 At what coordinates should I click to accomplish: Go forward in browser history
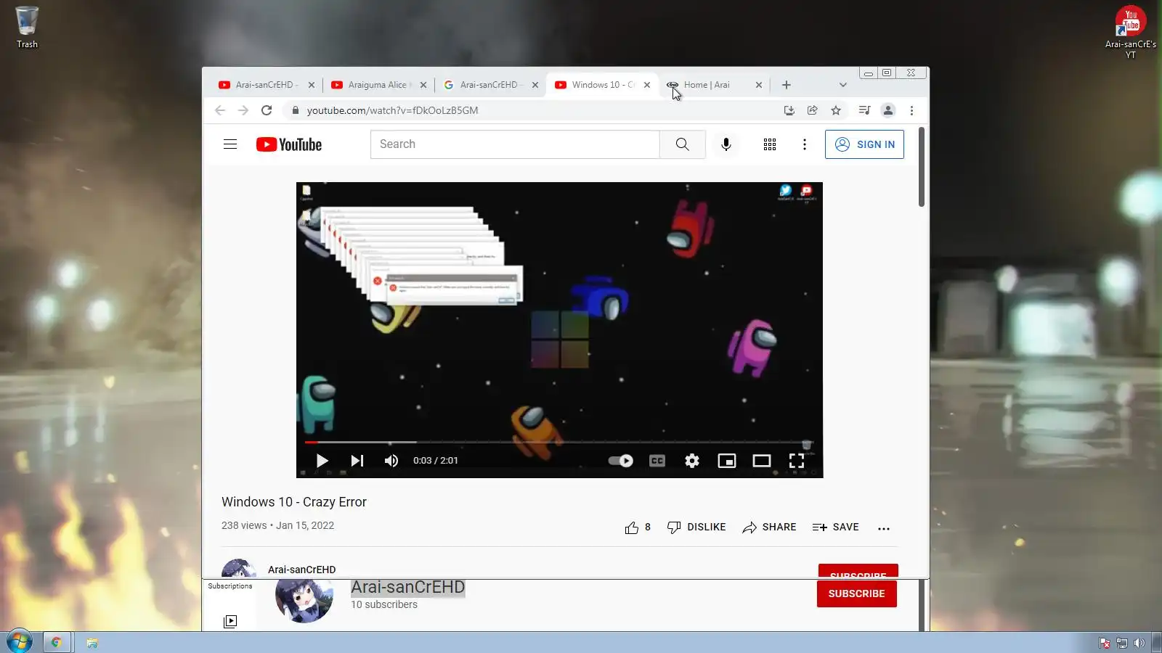pyautogui.click(x=243, y=110)
